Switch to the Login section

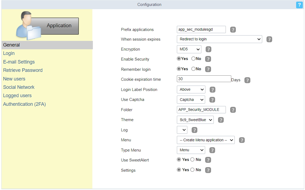9,53
